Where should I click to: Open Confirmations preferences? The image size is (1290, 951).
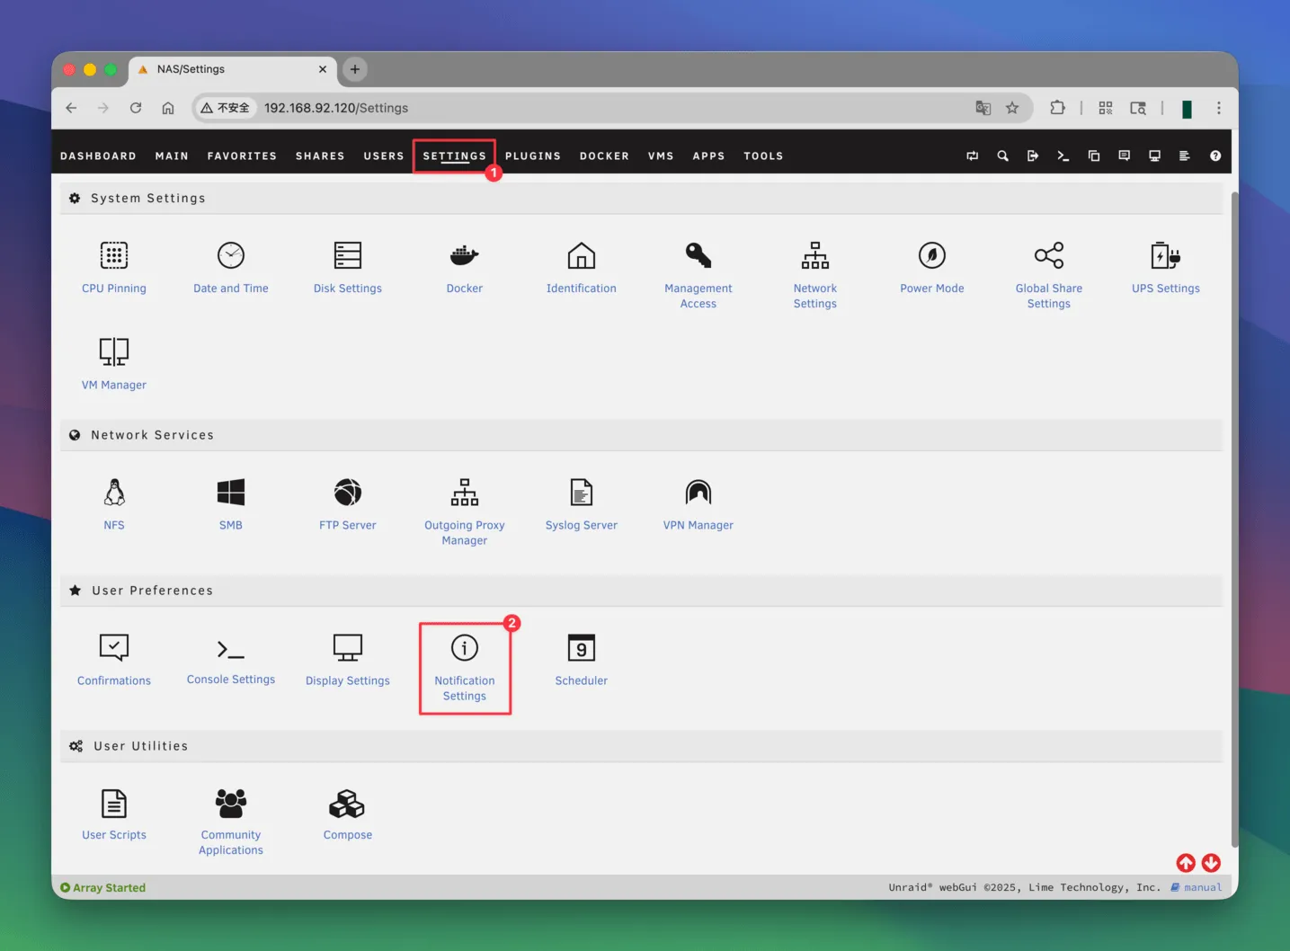pyautogui.click(x=114, y=659)
